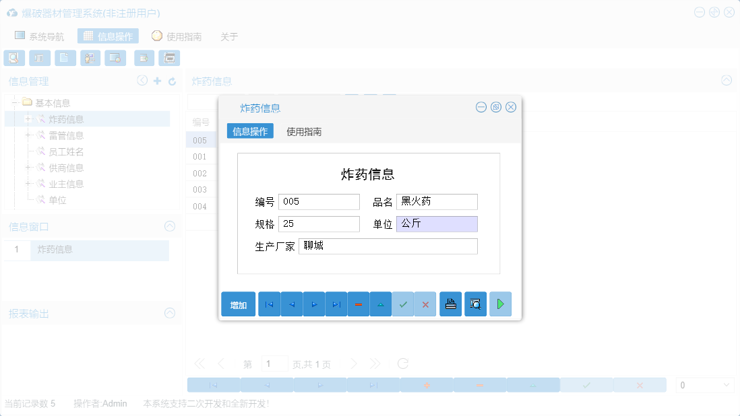The image size is (740, 416).
Task: Toggle the pin icon on the 炸药信息 dialog
Action: (495, 106)
